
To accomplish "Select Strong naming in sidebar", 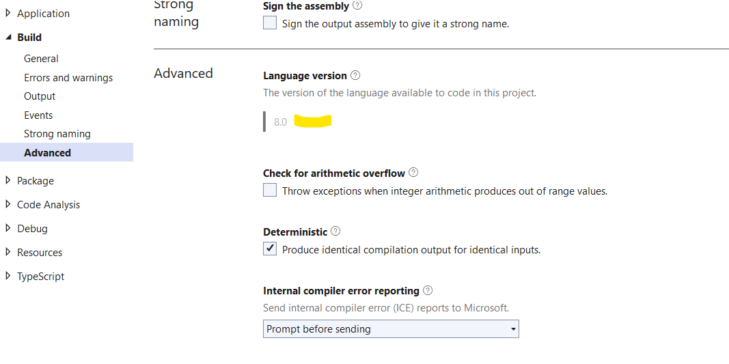I will click(57, 134).
